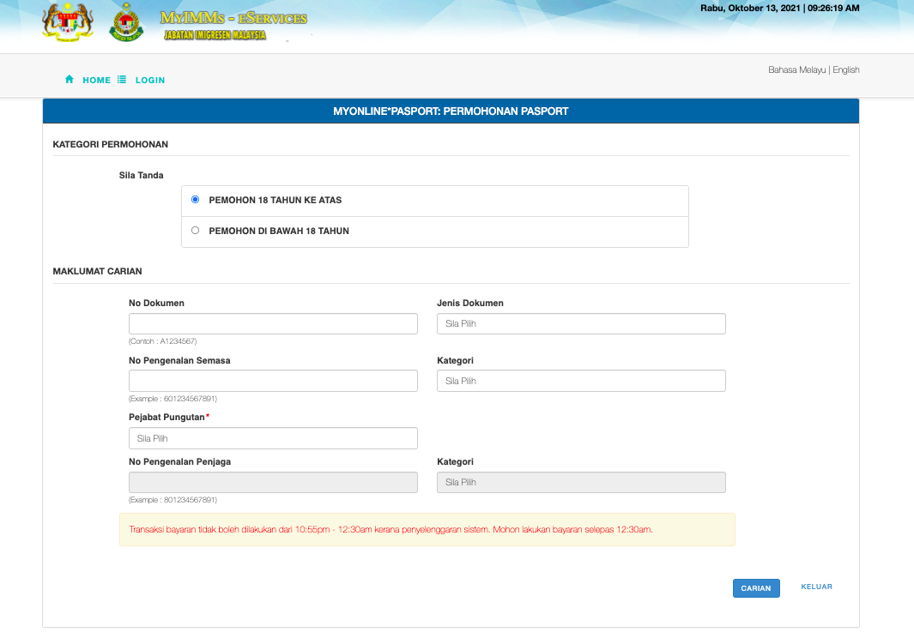Click the No Dokumen input field
Image resolution: width=914 pixels, height=638 pixels.
click(x=273, y=323)
